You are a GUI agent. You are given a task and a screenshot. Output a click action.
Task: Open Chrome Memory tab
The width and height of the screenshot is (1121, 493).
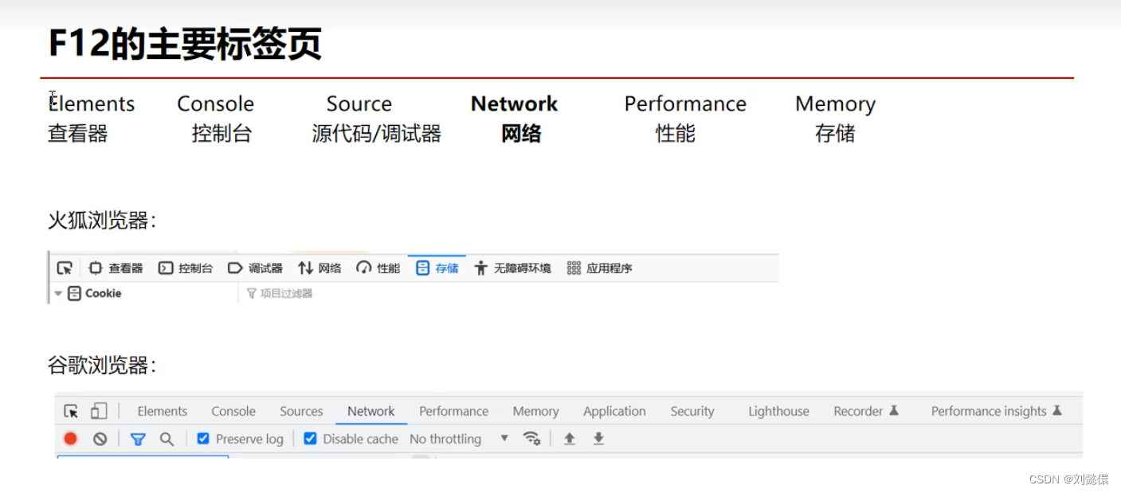536,412
